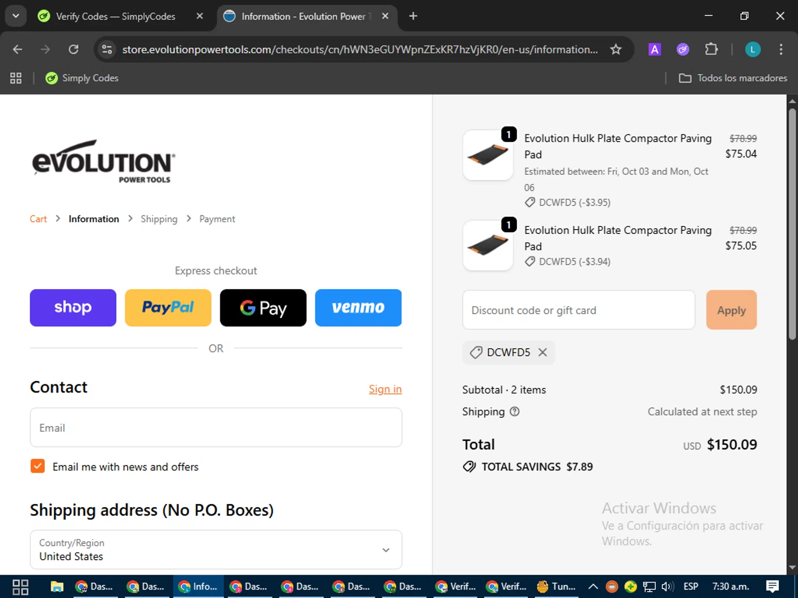Open Chrome three-dot menu
The image size is (798, 598).
coord(780,49)
